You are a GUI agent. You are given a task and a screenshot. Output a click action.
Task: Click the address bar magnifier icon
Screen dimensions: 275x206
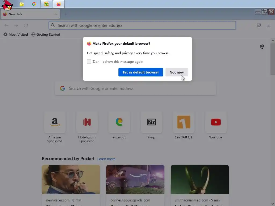point(53,25)
